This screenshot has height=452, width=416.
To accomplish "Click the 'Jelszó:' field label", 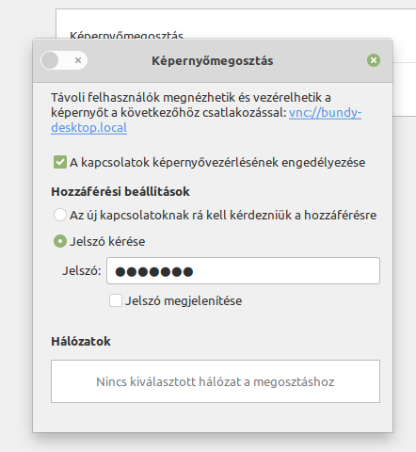I will point(82,270).
